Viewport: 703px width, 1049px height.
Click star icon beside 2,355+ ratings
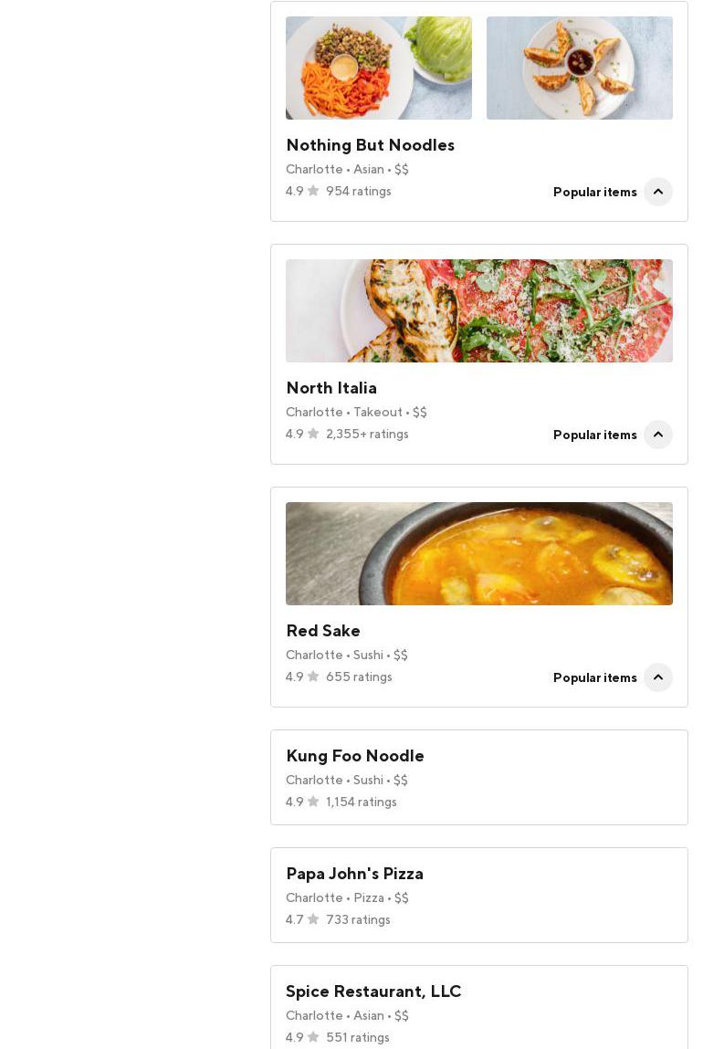313,434
